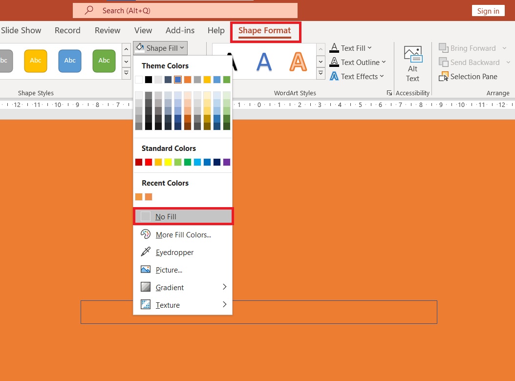Expand the Texture submenu
The height and width of the screenshot is (381, 515).
225,304
